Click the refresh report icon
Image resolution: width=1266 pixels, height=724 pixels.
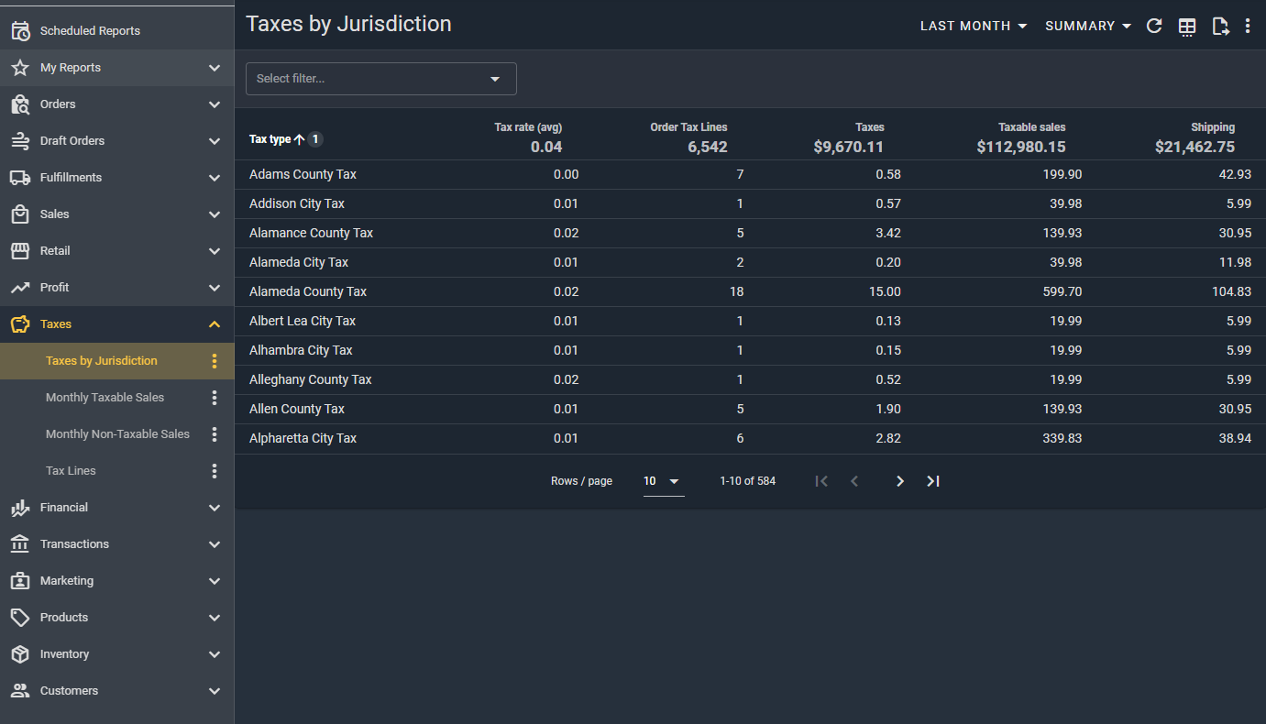[1154, 27]
